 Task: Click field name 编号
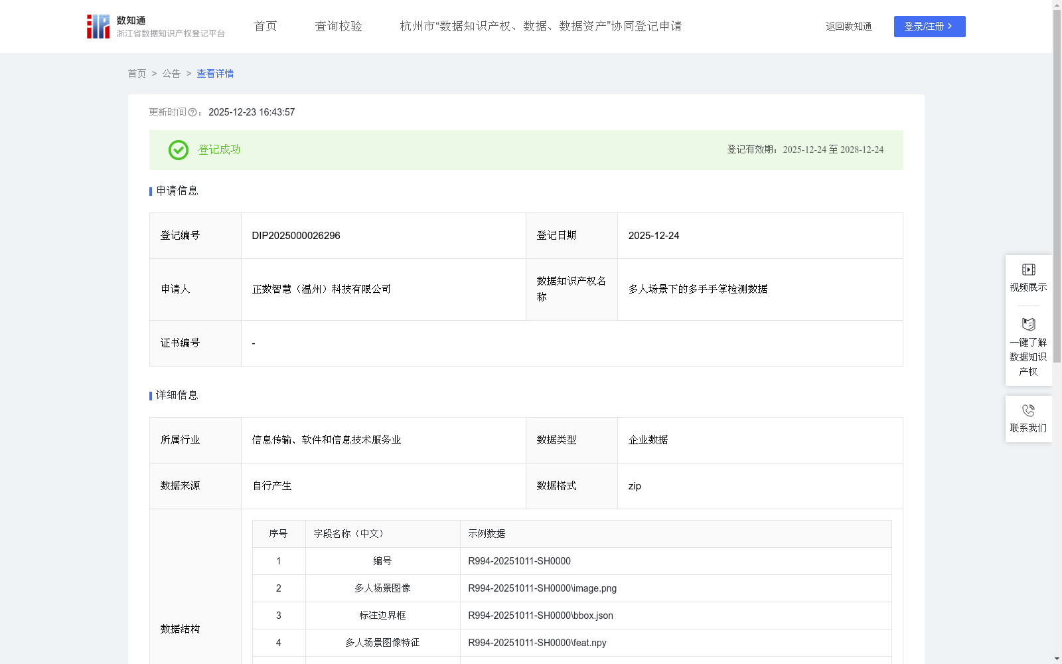tap(382, 561)
